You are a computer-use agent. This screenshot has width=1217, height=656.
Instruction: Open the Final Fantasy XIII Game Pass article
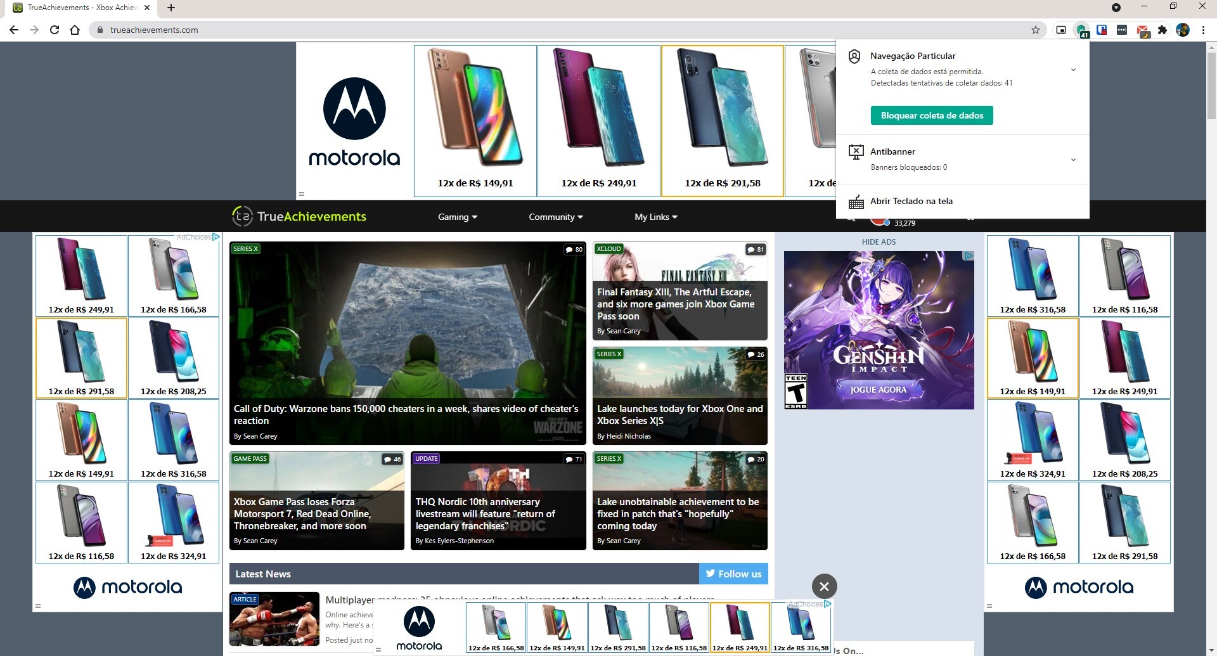pyautogui.click(x=679, y=291)
